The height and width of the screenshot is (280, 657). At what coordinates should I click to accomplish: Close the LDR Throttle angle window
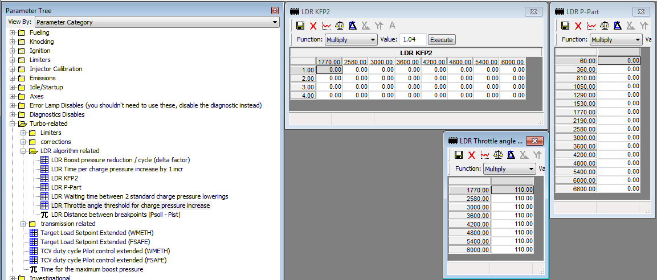coord(534,141)
